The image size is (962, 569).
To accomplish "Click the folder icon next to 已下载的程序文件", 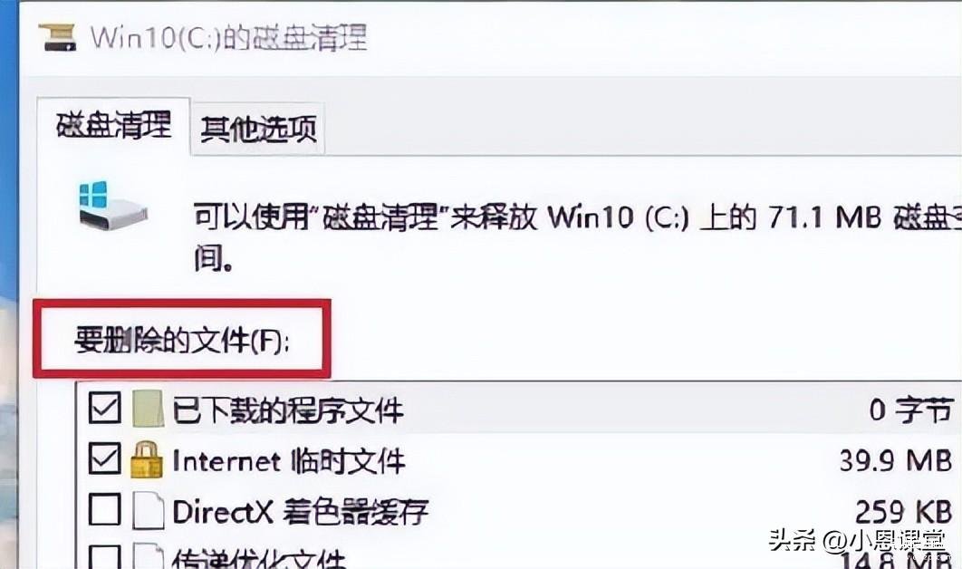I will (148, 409).
